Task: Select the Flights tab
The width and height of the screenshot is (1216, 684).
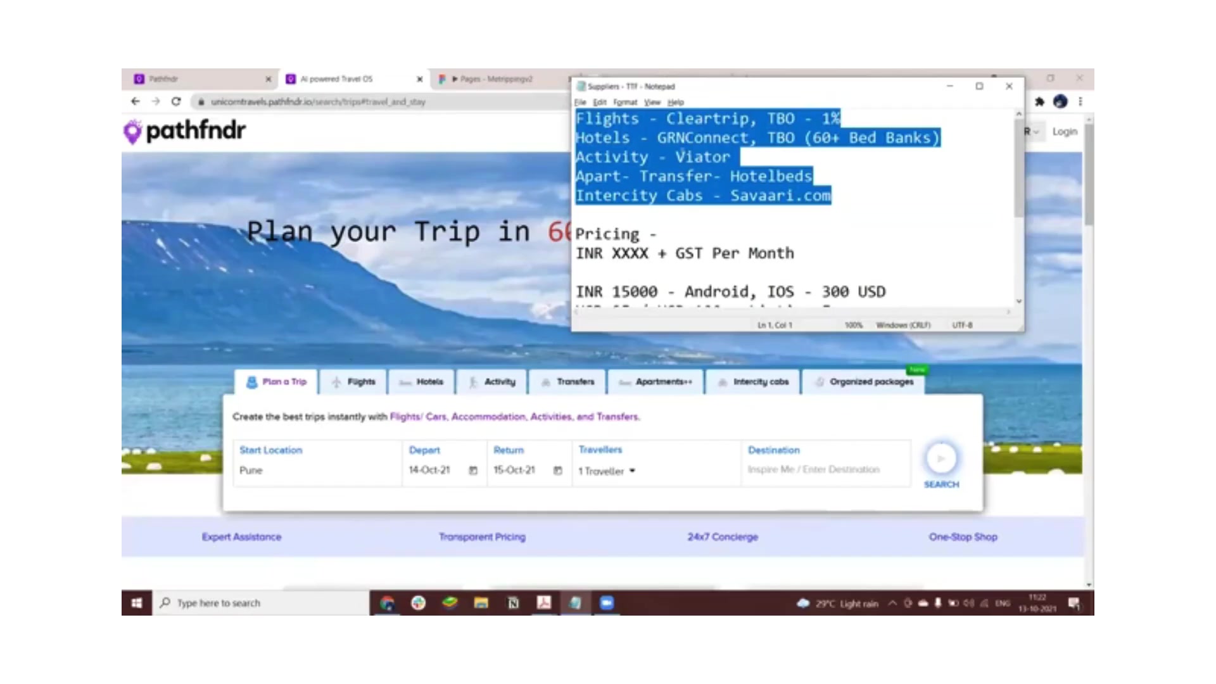Action: point(353,382)
